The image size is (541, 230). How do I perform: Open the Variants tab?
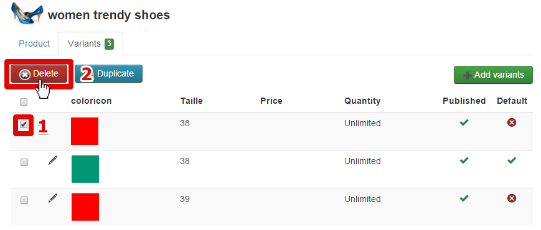[x=91, y=44]
